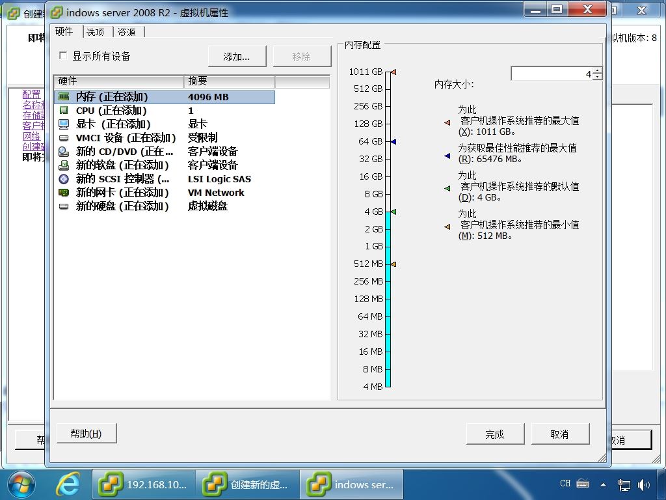Click the 添加... button
Screen dimensions: 666x500
237,57
